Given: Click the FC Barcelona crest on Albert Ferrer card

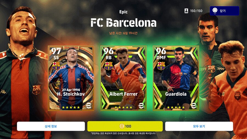Looking at the screenshot, I should 108,66.
